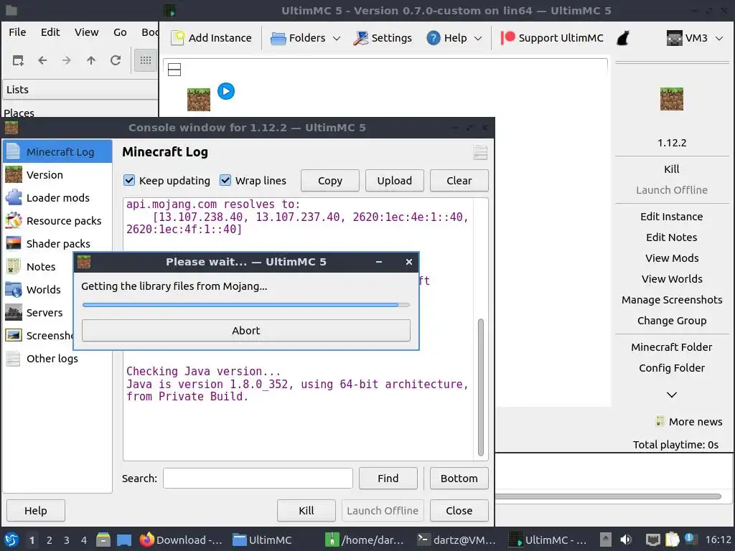Open the VM3 account dropdown

click(x=695, y=38)
